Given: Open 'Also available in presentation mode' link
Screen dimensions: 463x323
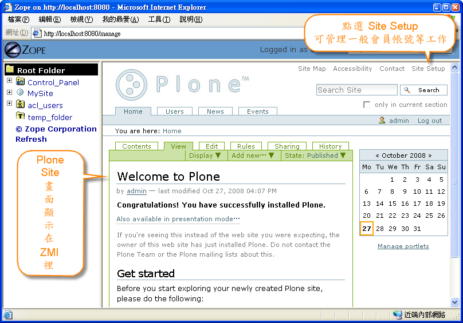Looking at the screenshot, I should (178, 219).
